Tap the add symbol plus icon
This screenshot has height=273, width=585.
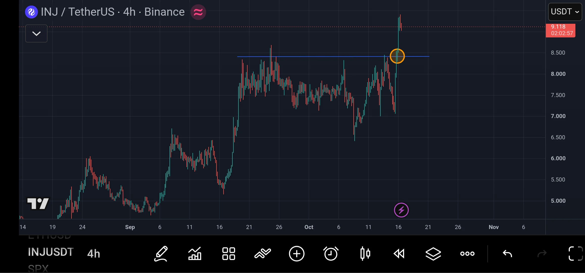coord(297,254)
